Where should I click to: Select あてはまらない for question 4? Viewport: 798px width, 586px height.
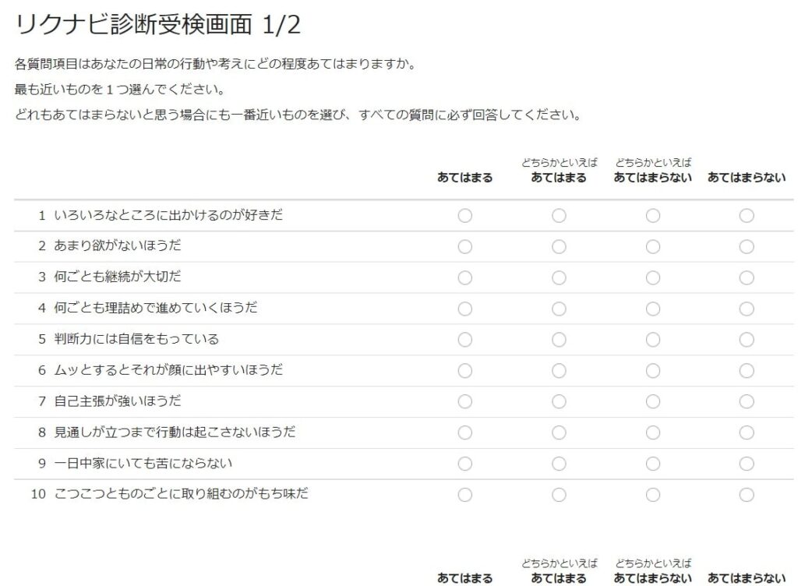(747, 309)
